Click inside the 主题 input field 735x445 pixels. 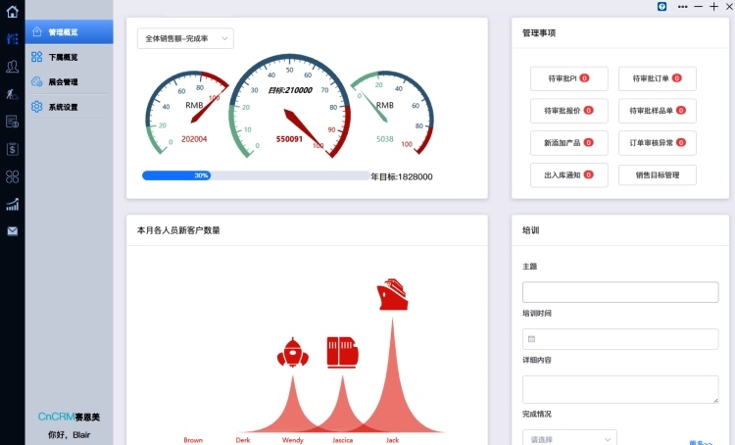tap(620, 292)
